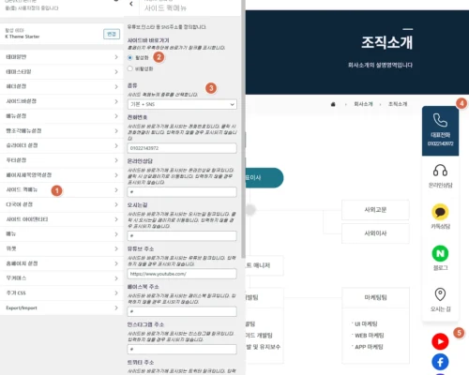Expand the 사이드 퀵메뉴 settings section
Image resolution: width=469 pixels, height=375 pixels.
pos(62,190)
